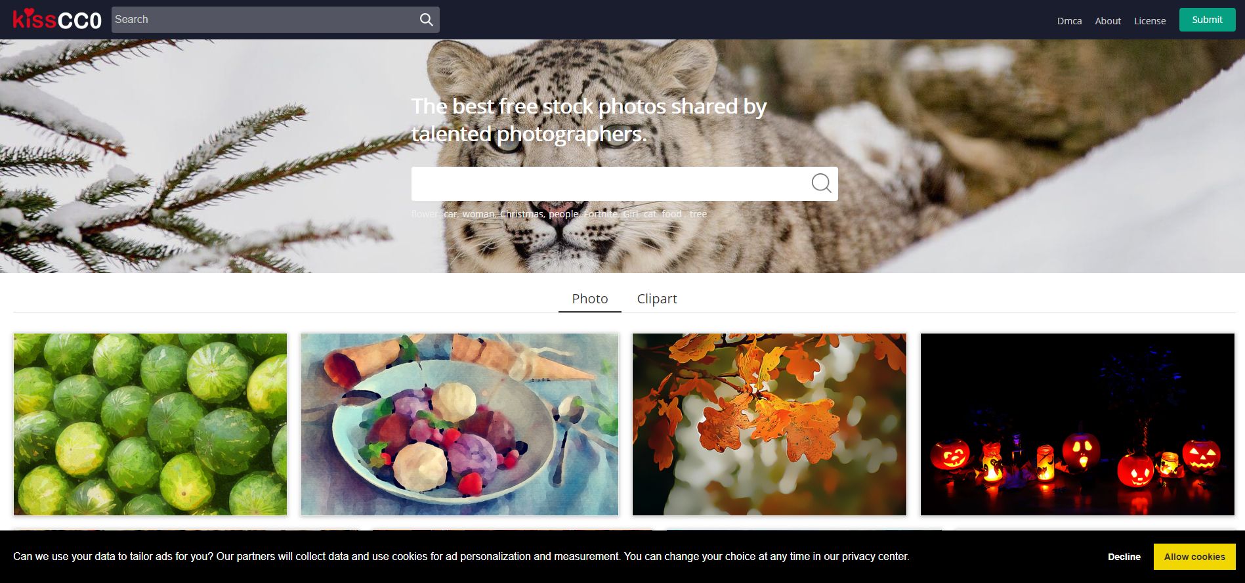Open the orange autumn leaves photo

pos(769,424)
